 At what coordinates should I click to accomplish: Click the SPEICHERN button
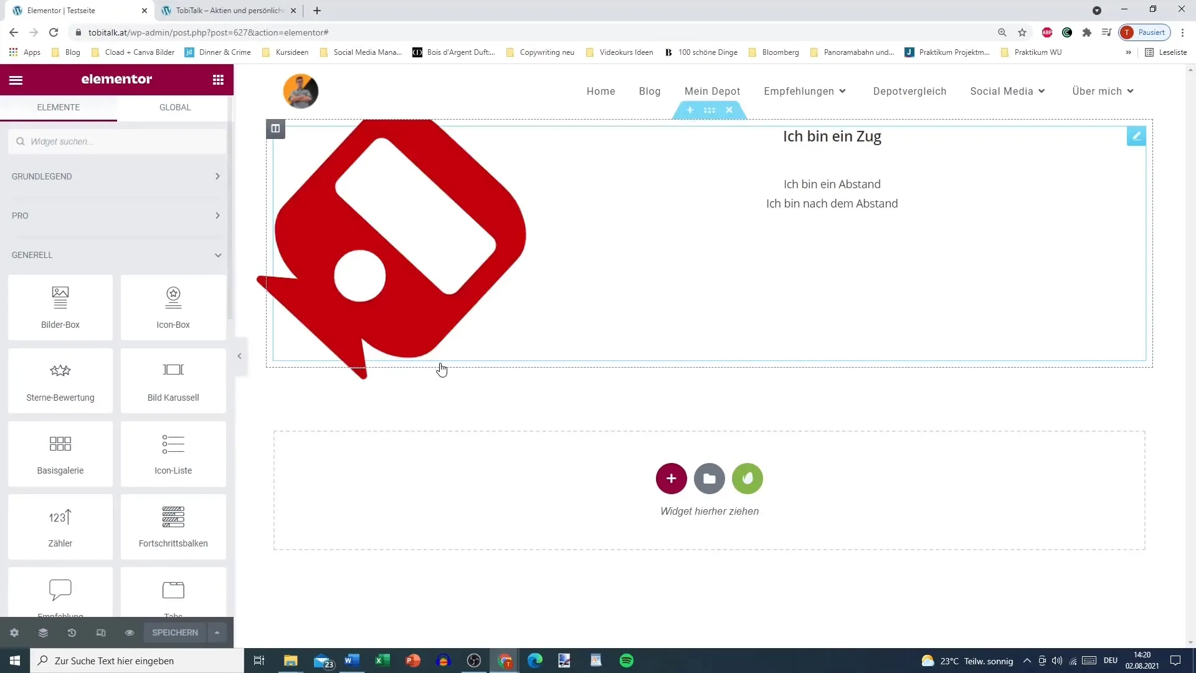pos(175,632)
